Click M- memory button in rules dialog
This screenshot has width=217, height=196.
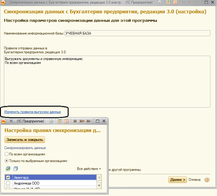point(89,121)
